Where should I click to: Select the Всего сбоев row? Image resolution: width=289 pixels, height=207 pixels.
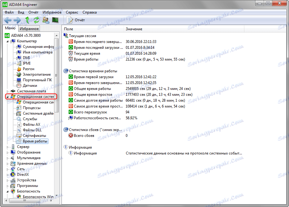click(x=98, y=136)
